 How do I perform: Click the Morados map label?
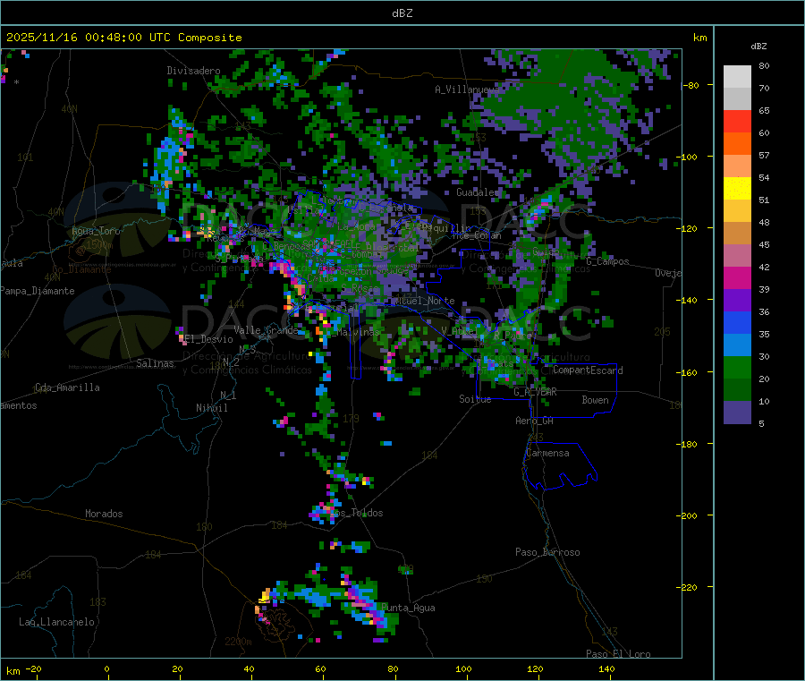click(x=104, y=514)
